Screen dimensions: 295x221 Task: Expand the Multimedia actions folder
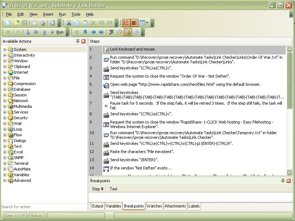(5, 106)
